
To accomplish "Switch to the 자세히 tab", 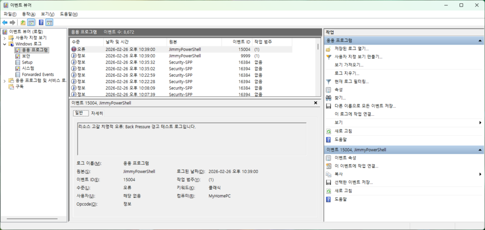I will [x=97, y=113].
